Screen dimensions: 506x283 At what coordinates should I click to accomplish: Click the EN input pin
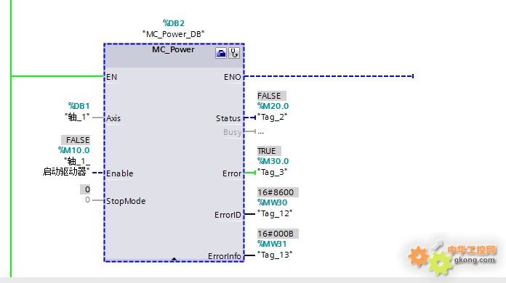112,77
